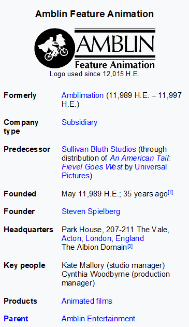Click the logo caption text below the image
The height and width of the screenshot is (327, 189).
(95, 74)
